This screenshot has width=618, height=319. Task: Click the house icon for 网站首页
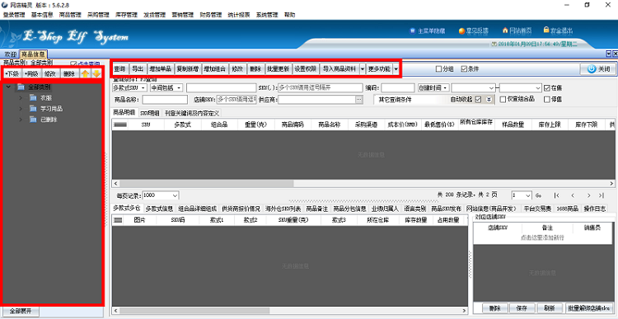(505, 30)
